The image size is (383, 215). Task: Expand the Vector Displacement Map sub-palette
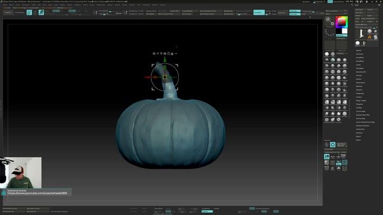point(365,122)
